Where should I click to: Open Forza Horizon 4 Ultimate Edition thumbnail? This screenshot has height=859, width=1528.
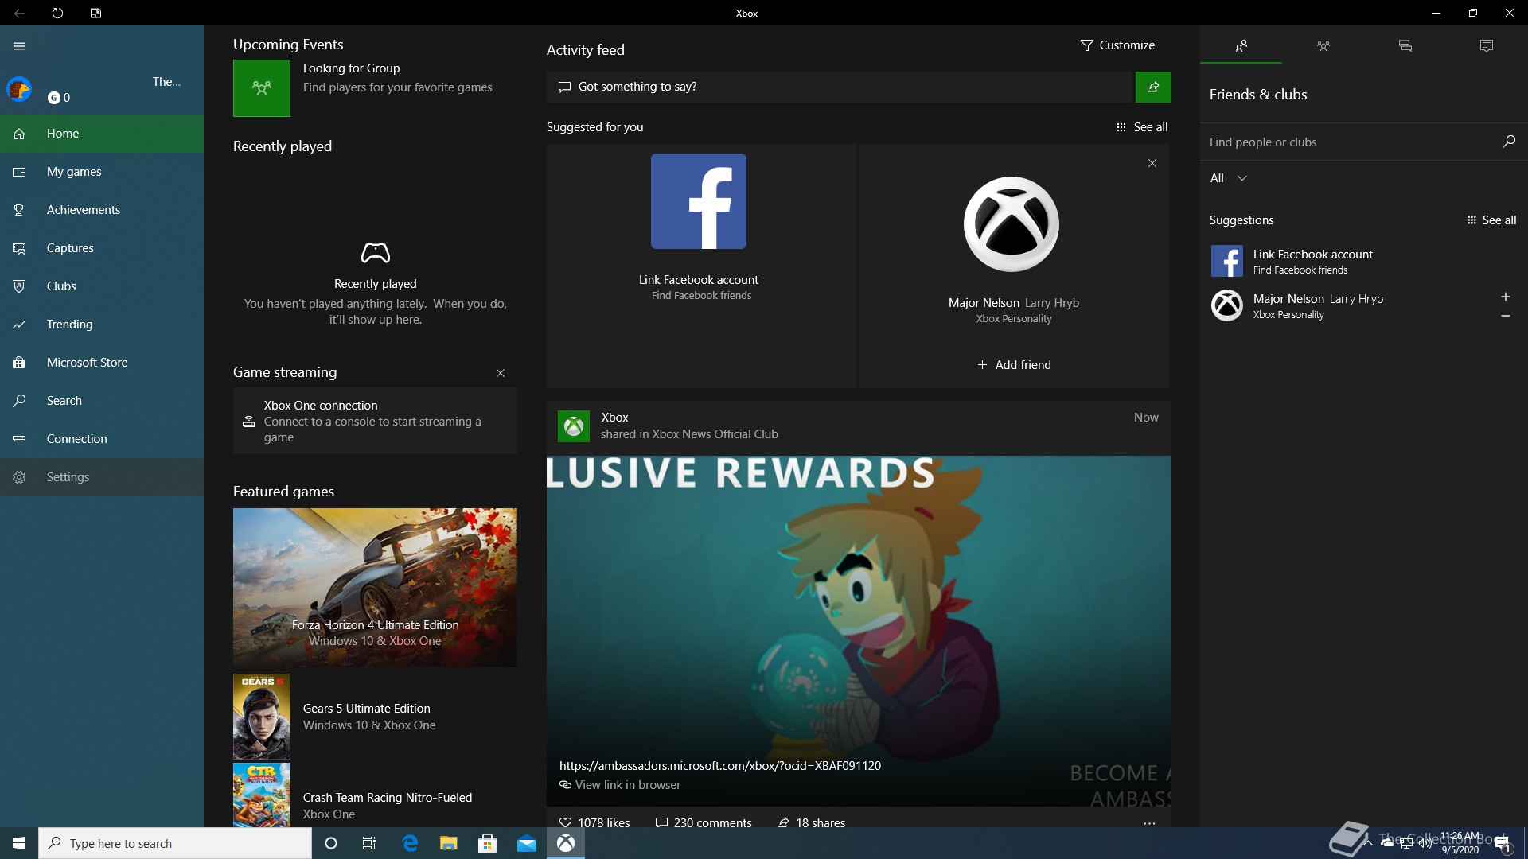coord(375,588)
